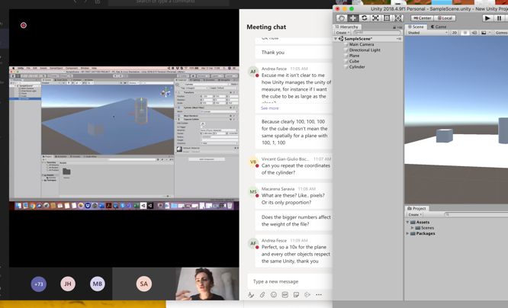Click the Type a new message field
Viewport: 508px width, 308px height.
(x=290, y=281)
